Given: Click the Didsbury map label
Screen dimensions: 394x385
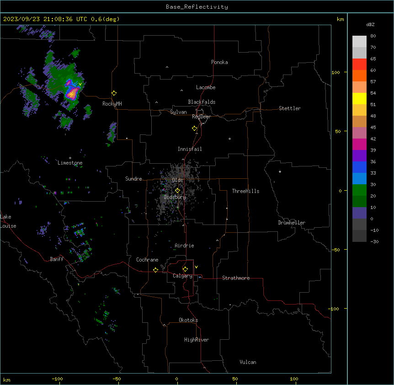Looking at the screenshot, I should 175,197.
